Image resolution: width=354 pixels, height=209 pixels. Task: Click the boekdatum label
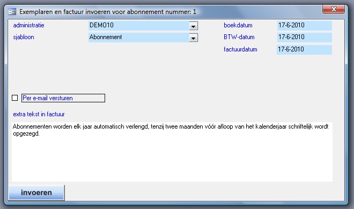click(238, 25)
